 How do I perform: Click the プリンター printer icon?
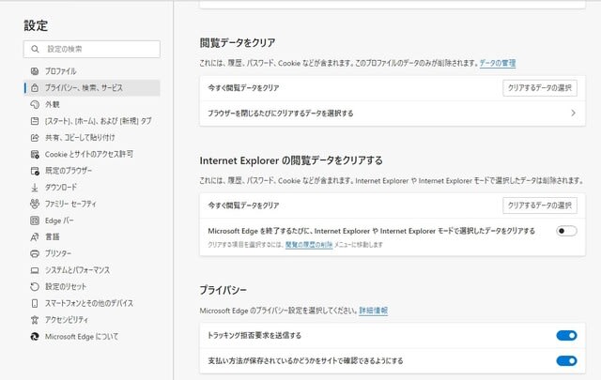[x=35, y=253]
